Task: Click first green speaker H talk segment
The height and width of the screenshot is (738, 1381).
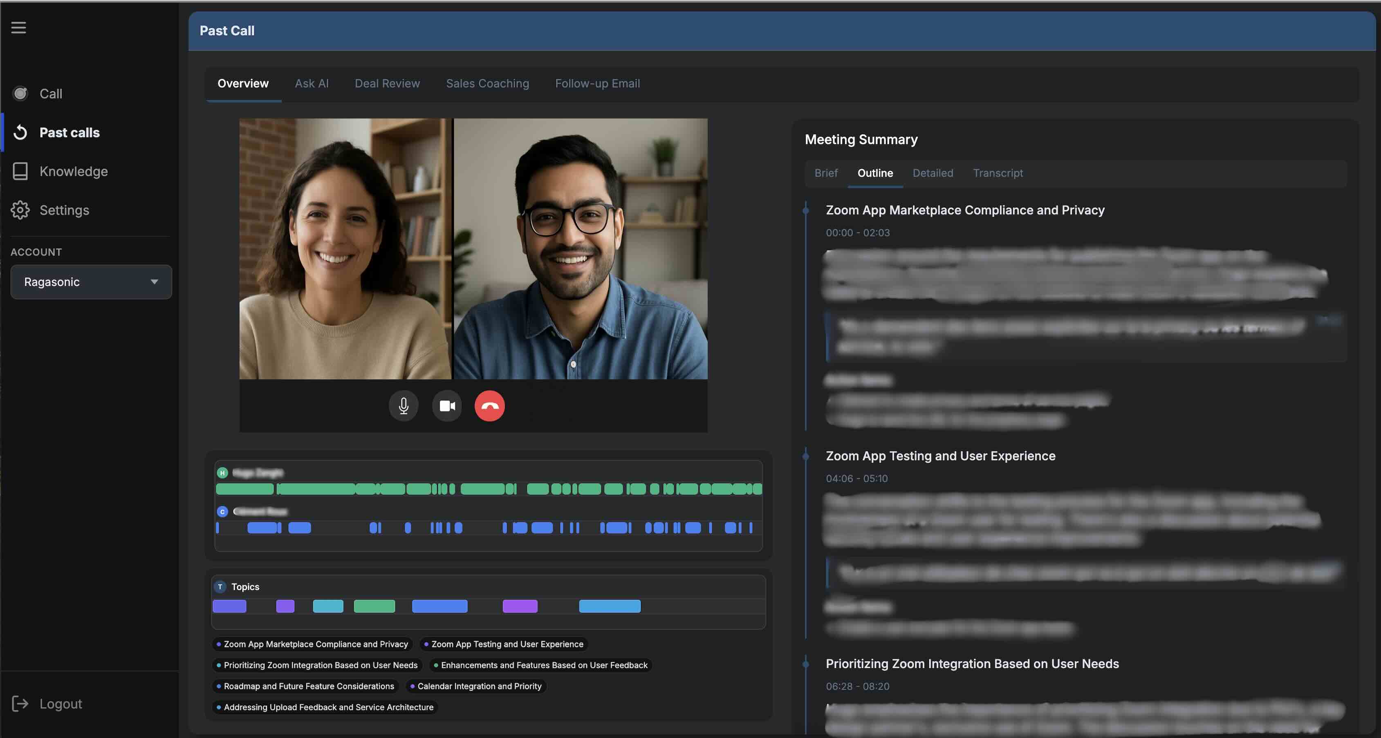Action: [x=244, y=489]
